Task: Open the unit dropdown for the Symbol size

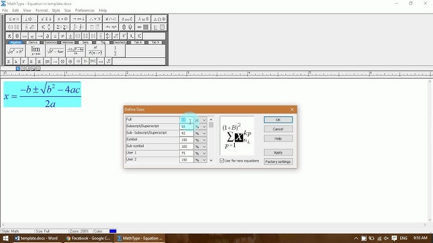Action: [x=204, y=140]
